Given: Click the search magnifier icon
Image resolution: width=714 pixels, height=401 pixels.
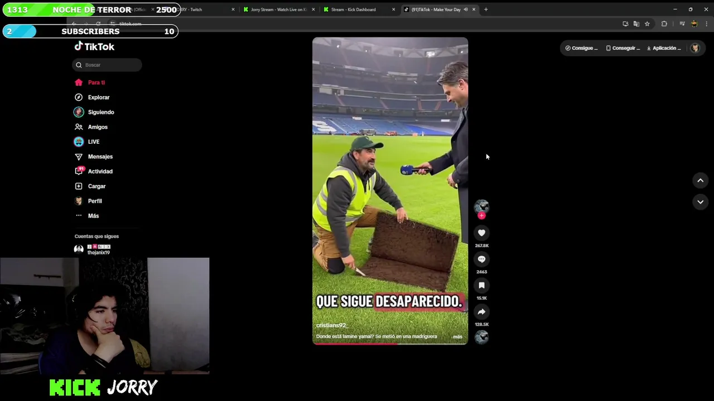Looking at the screenshot, I should point(79,65).
